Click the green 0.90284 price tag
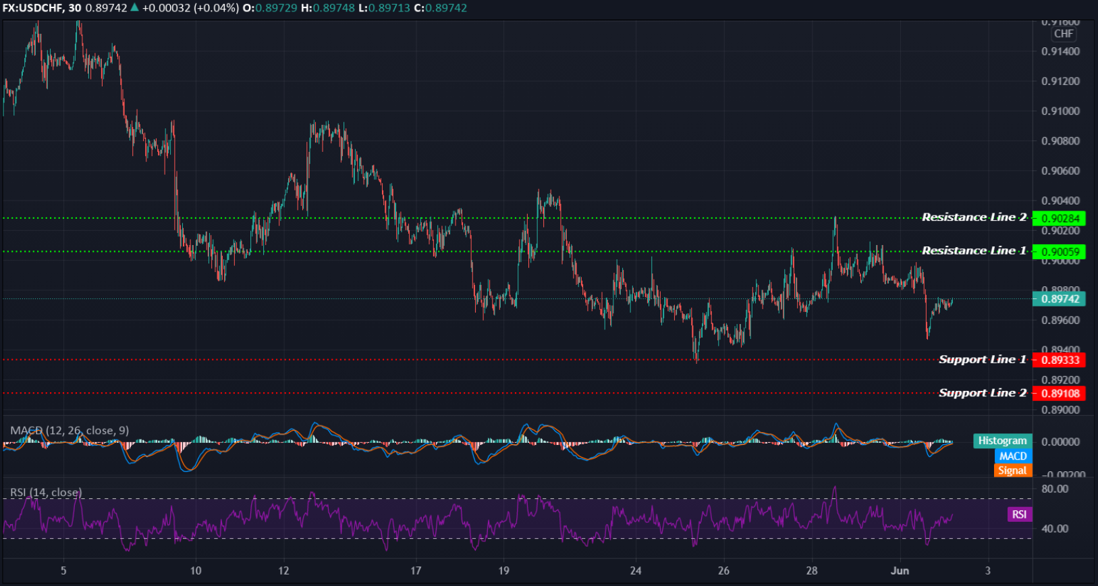Screen dimensions: 1098x586 pyautogui.click(x=1059, y=218)
